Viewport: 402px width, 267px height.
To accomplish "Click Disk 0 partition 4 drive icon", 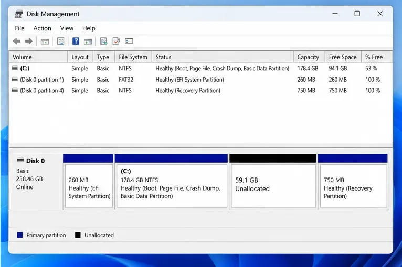I will point(15,90).
